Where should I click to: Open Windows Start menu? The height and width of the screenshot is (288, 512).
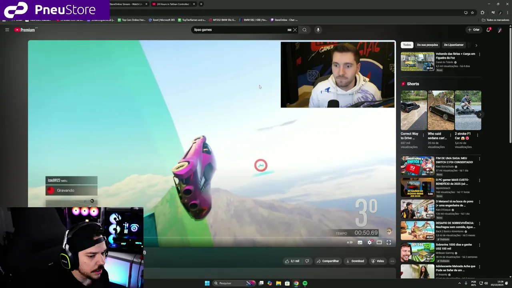click(x=207, y=283)
